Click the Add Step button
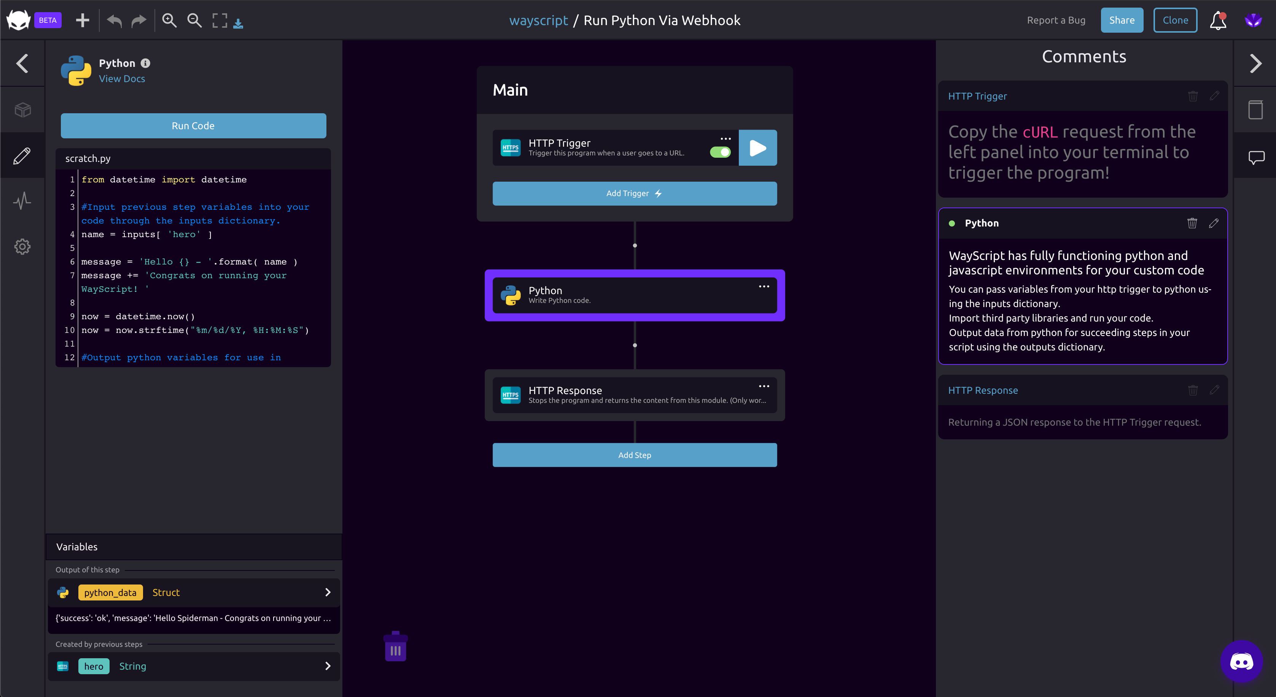 tap(635, 455)
